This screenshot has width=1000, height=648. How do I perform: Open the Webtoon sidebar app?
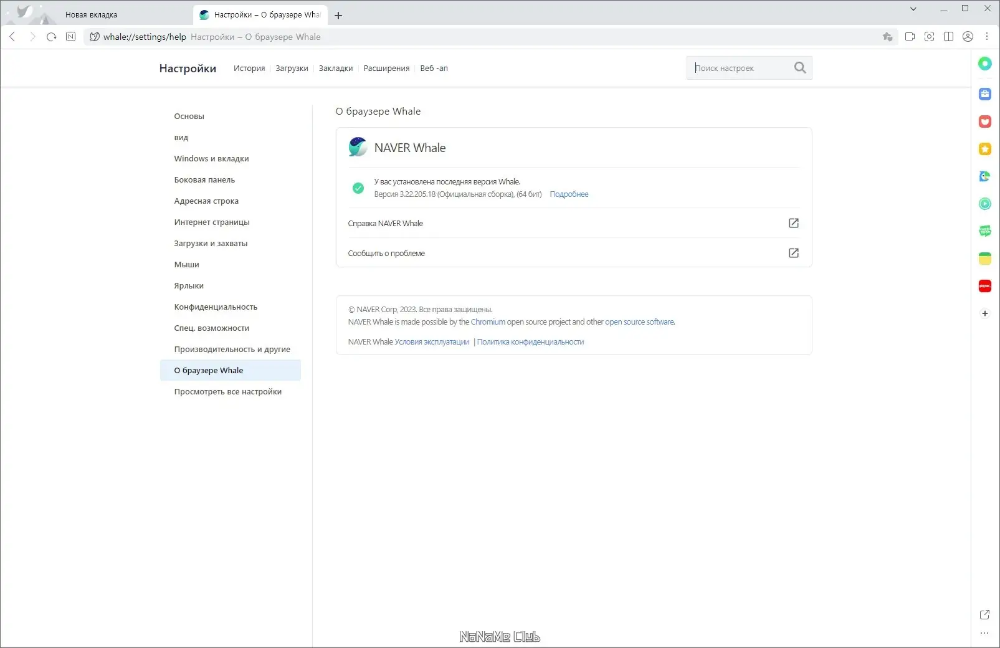click(x=985, y=231)
